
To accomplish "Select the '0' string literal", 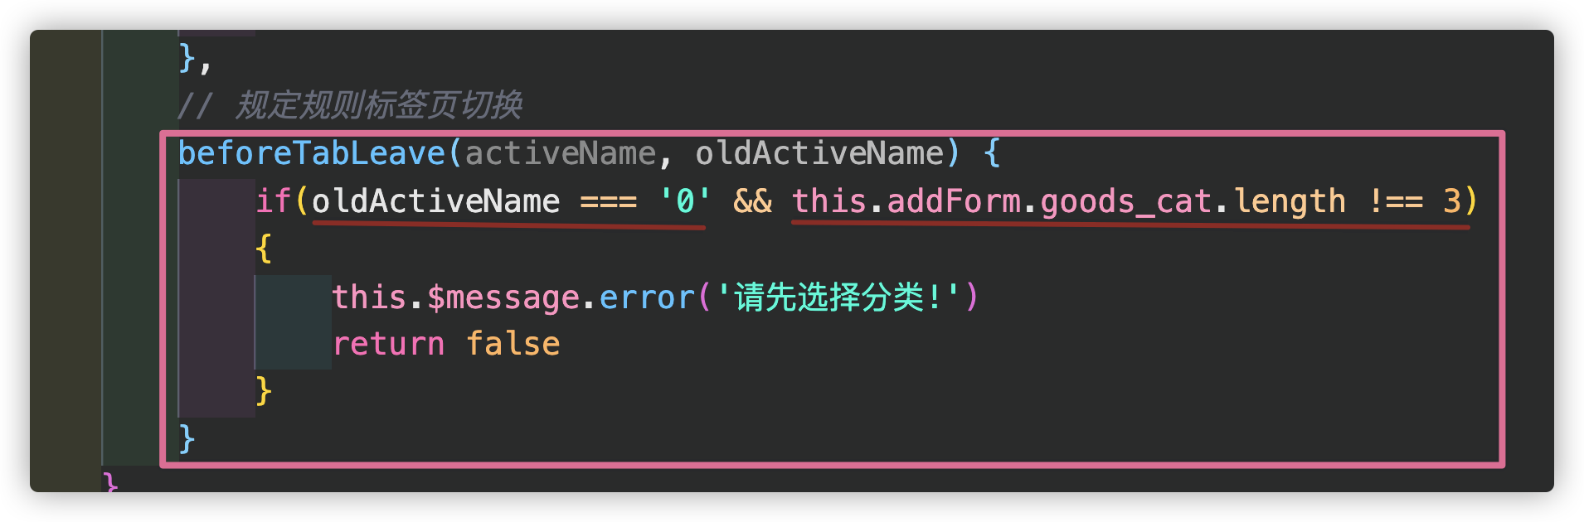I will click(685, 201).
